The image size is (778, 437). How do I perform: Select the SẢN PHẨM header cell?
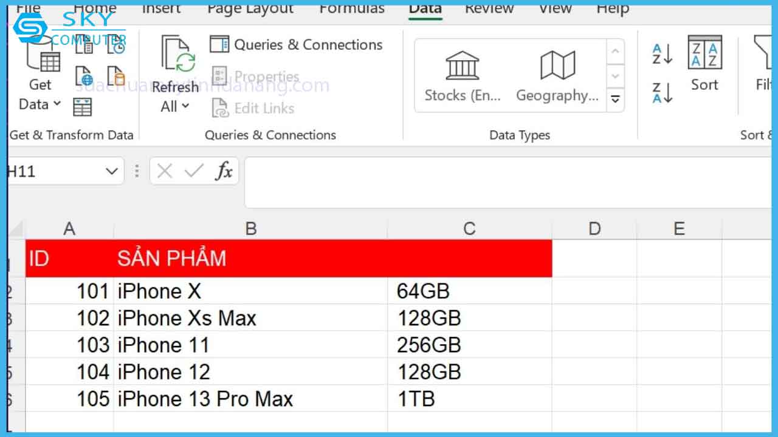[250, 259]
